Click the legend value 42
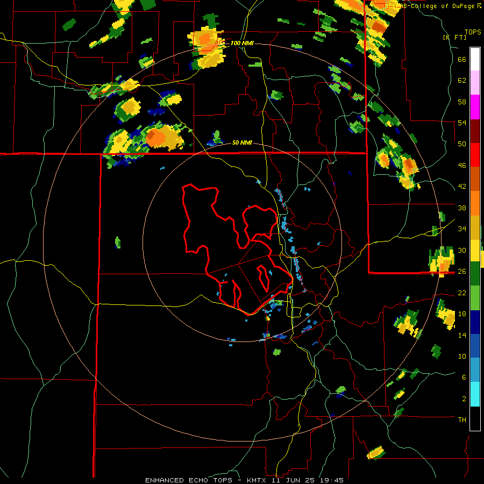This screenshot has width=484, height=484. click(x=462, y=186)
